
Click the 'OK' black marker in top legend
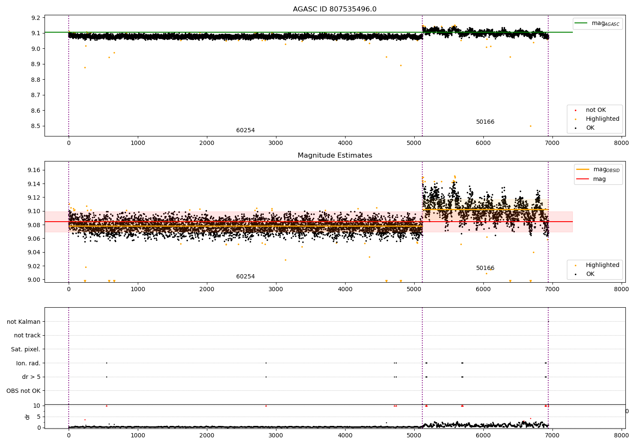click(x=575, y=128)
